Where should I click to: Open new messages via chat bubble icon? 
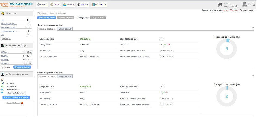point(220,5)
